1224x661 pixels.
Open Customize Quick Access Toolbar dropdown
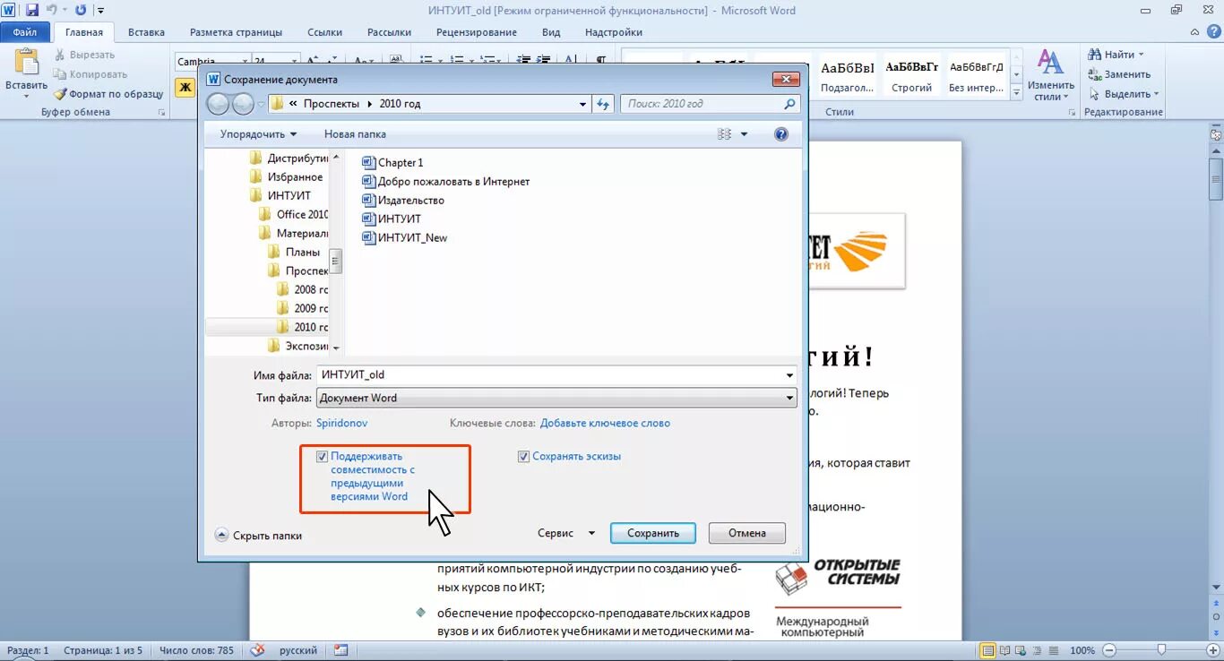point(100,11)
